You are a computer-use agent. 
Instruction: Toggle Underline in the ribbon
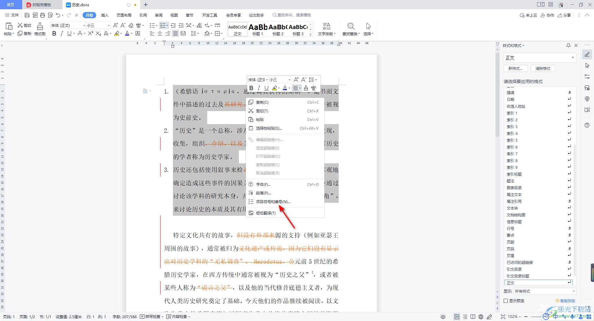pos(69,33)
